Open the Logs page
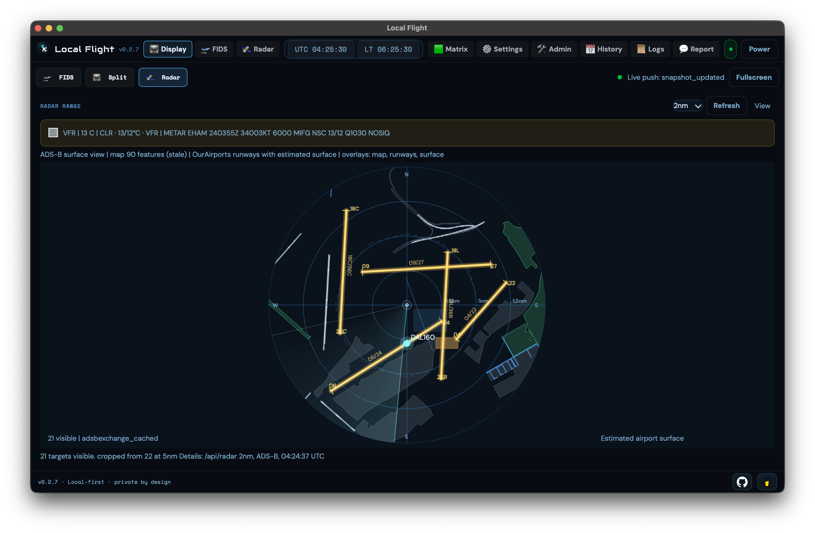This screenshot has width=815, height=533. pyautogui.click(x=650, y=49)
